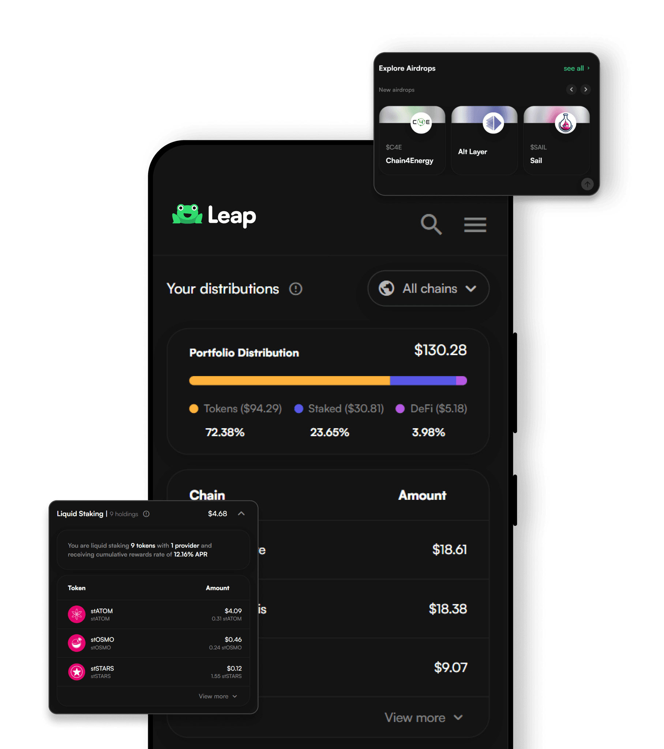Open the hamburger navigation menu
Viewport: 664px width, 749px height.
(475, 225)
